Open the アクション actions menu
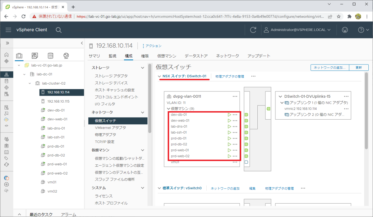 pos(152,46)
